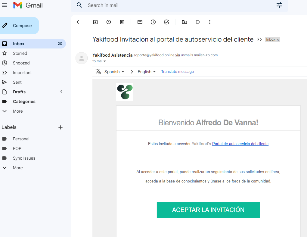This screenshot has width=307, height=237.
Task: Open the Starred folder
Action: [20, 53]
